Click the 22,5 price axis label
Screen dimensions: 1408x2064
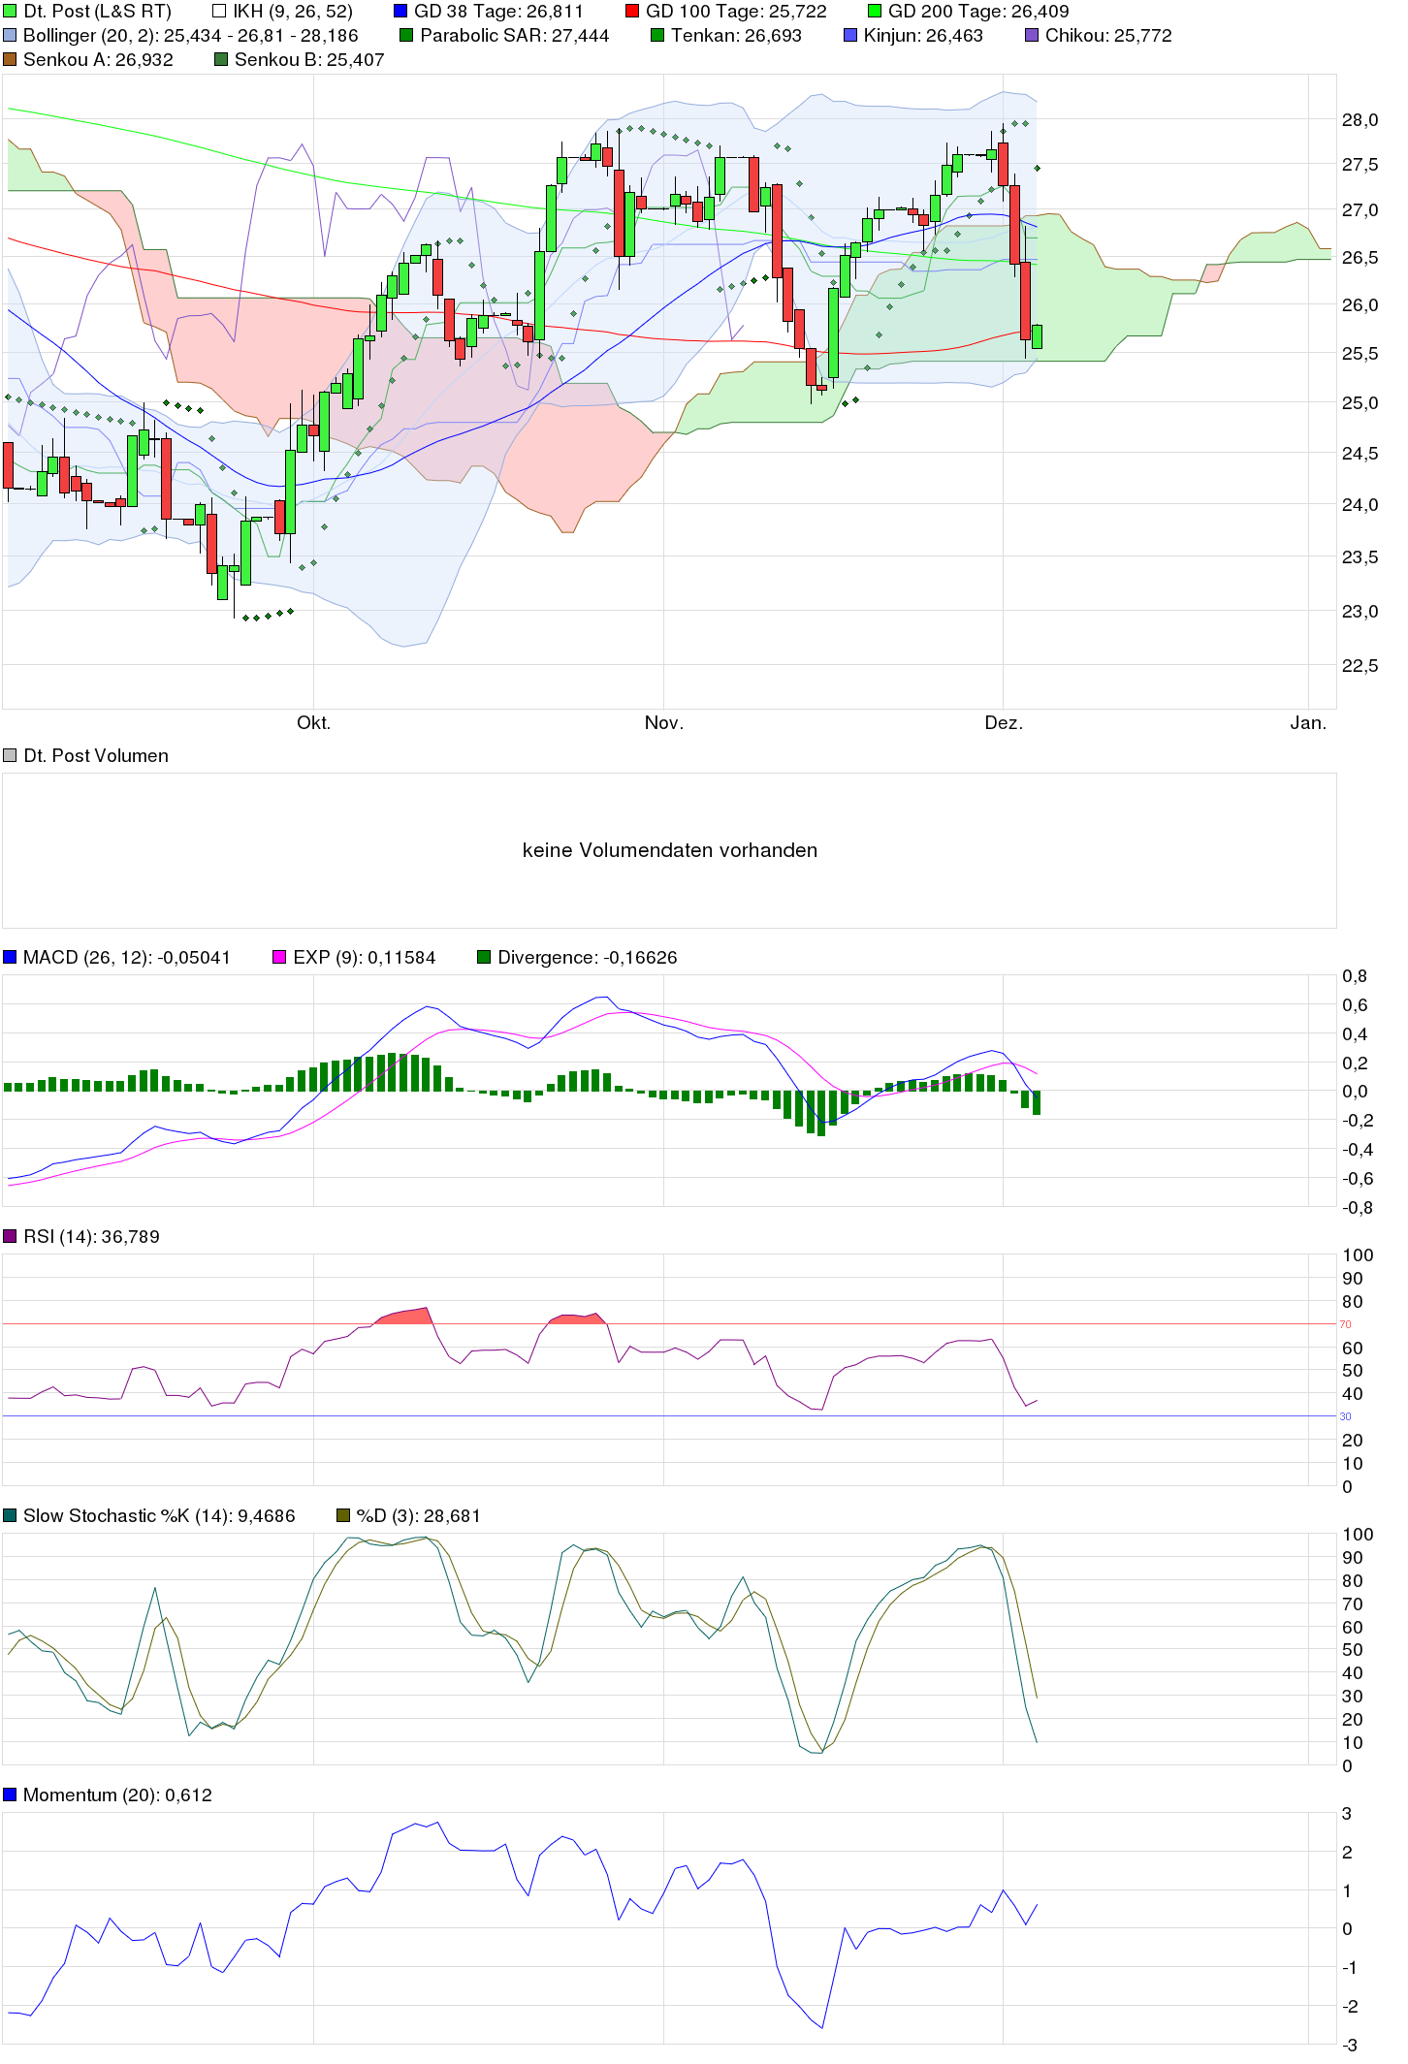[x=1360, y=666]
